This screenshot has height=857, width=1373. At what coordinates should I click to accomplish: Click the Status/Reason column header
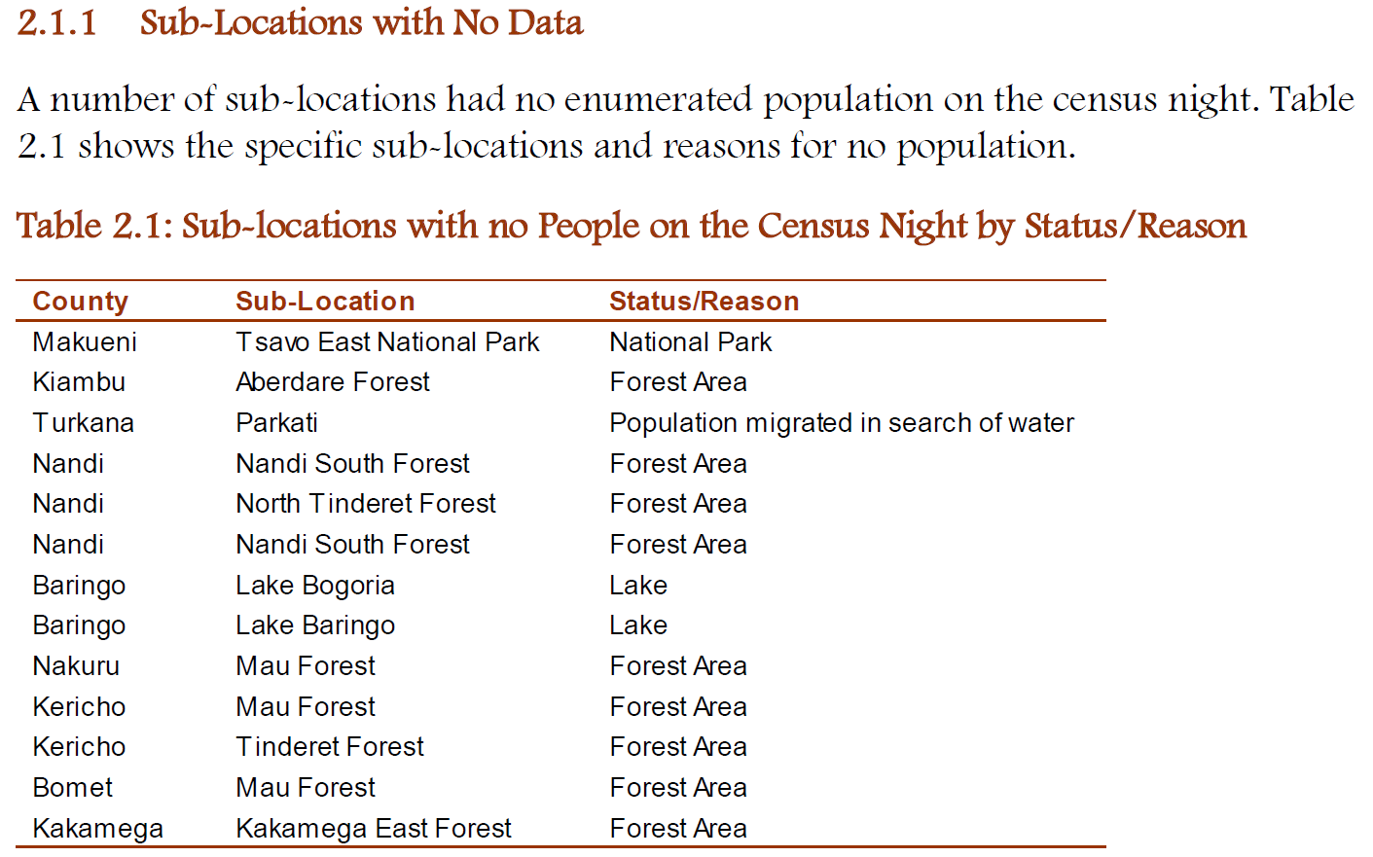704,302
